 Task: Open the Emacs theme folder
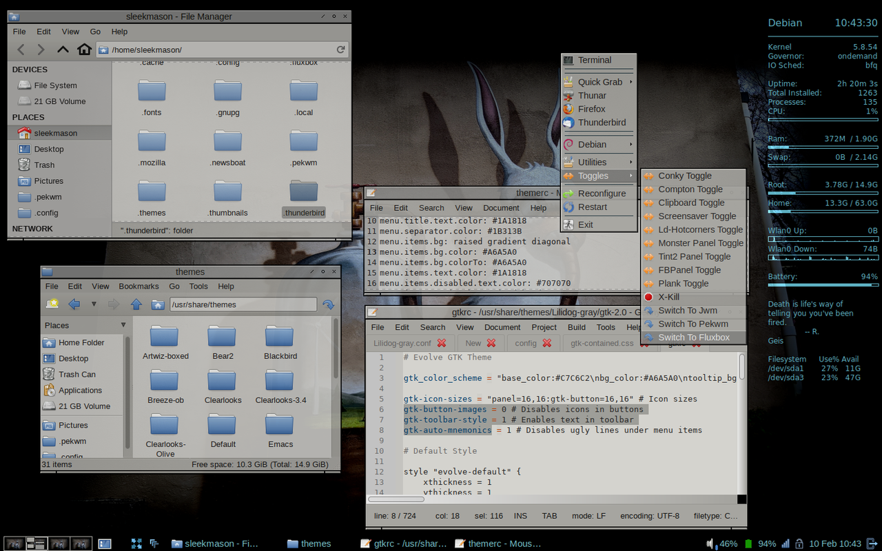click(x=280, y=430)
